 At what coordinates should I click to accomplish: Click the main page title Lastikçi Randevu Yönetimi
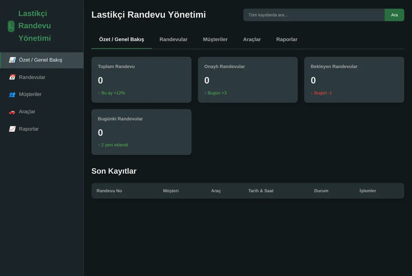pyautogui.click(x=149, y=15)
